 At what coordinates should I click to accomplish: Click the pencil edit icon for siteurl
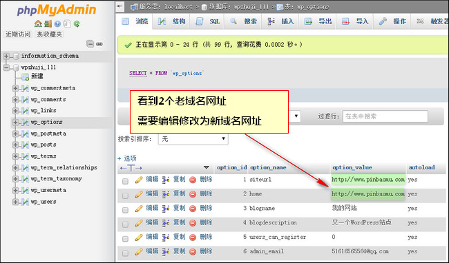click(139, 180)
